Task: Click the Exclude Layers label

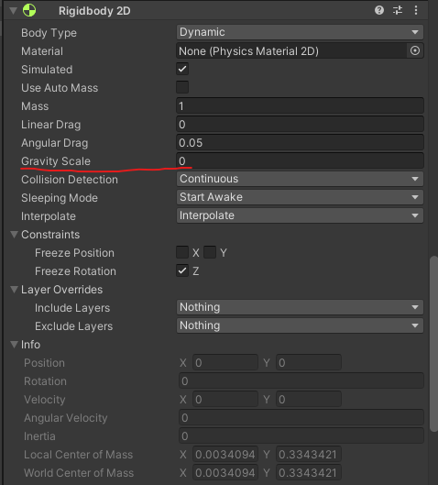Action: pos(73,326)
